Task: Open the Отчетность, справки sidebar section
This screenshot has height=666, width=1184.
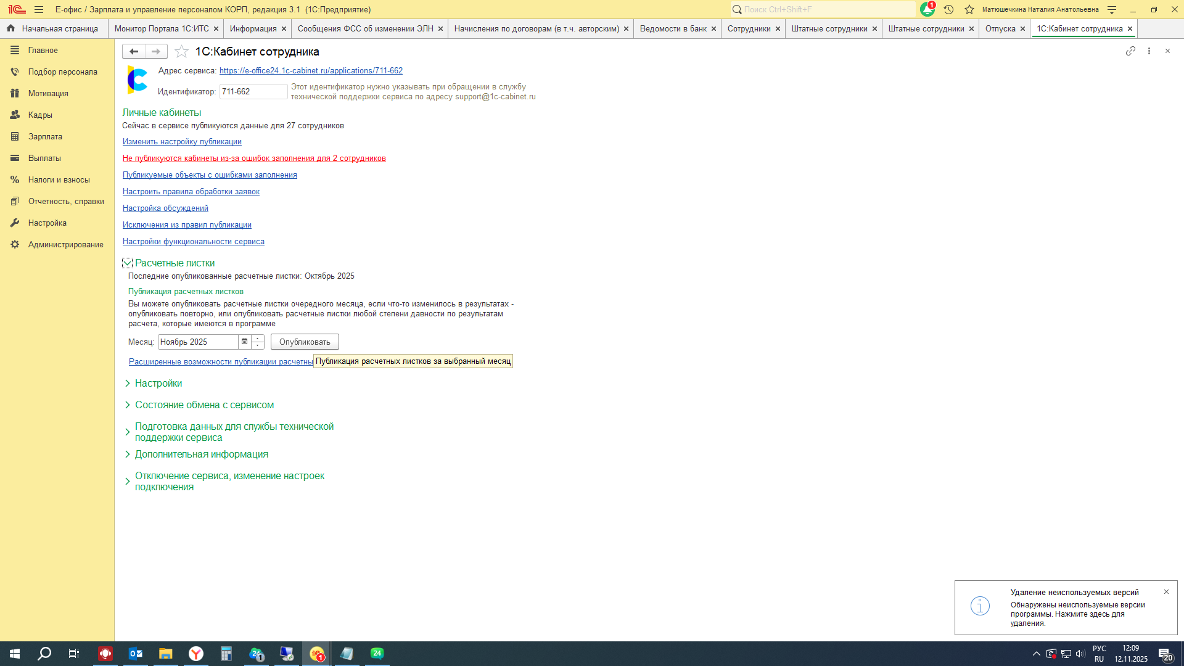Action: tap(66, 202)
